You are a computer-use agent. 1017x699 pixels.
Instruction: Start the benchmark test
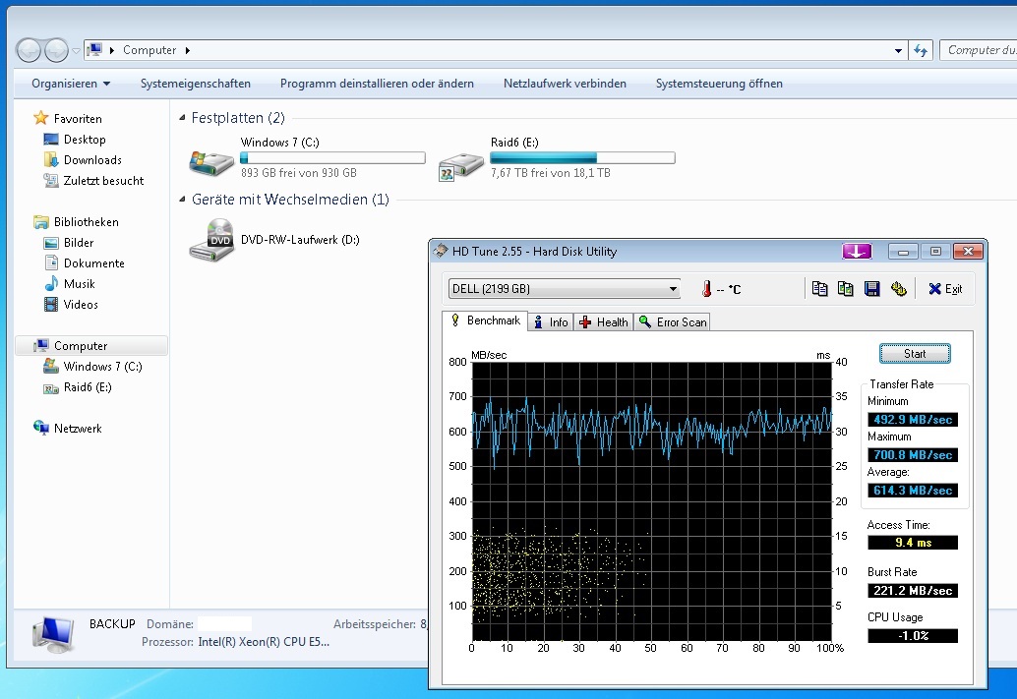click(915, 353)
